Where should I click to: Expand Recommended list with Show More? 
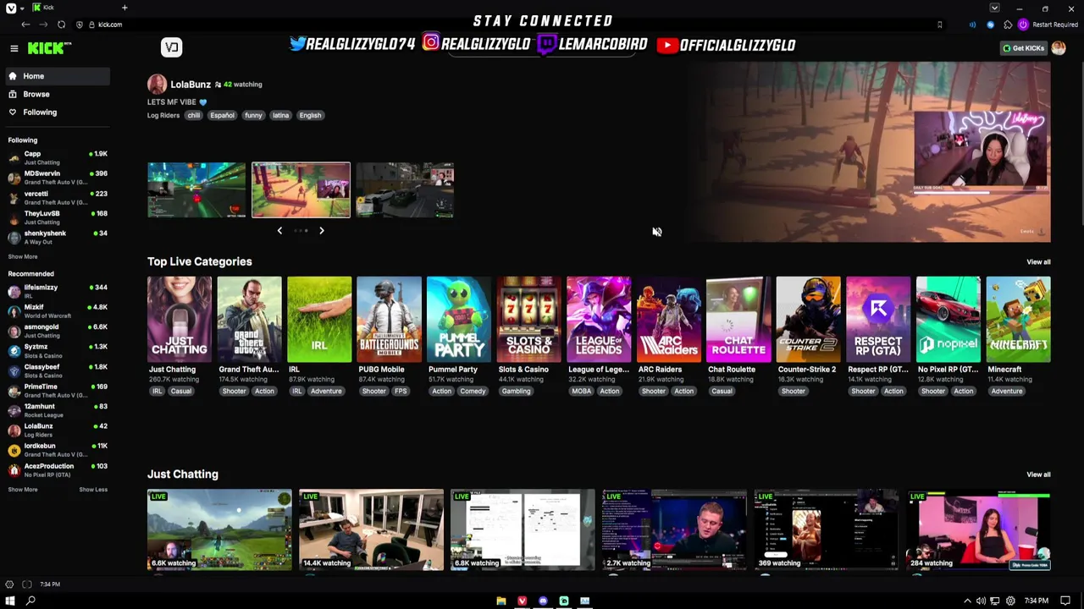23,489
